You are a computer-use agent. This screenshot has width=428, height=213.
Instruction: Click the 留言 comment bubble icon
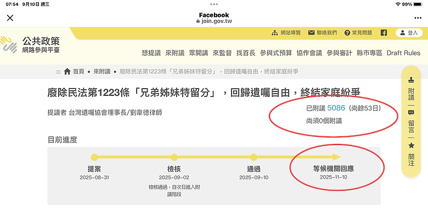tap(411, 112)
